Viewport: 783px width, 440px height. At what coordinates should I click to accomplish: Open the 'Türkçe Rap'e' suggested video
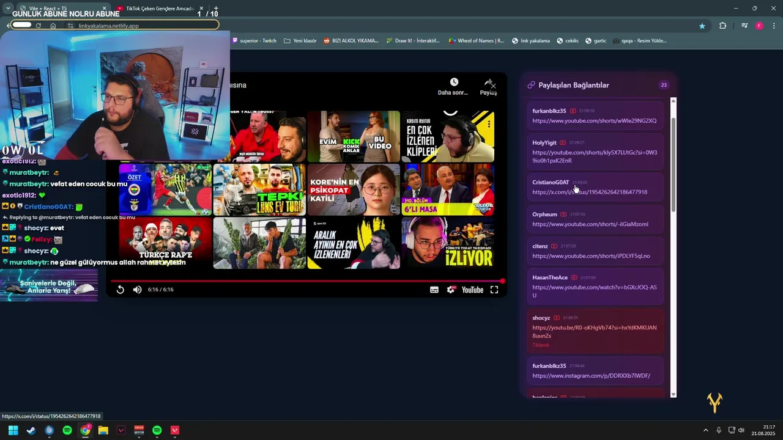coord(165,243)
